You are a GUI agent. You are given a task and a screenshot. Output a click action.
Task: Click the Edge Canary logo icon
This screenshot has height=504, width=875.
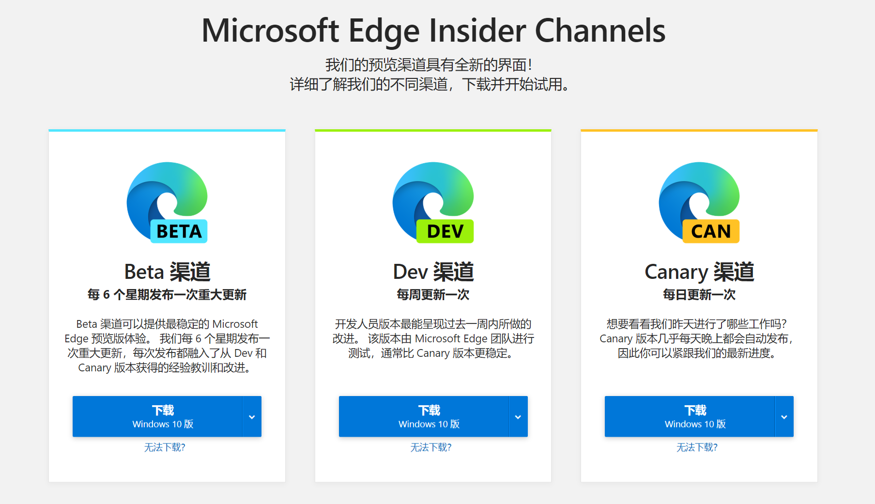click(x=699, y=202)
